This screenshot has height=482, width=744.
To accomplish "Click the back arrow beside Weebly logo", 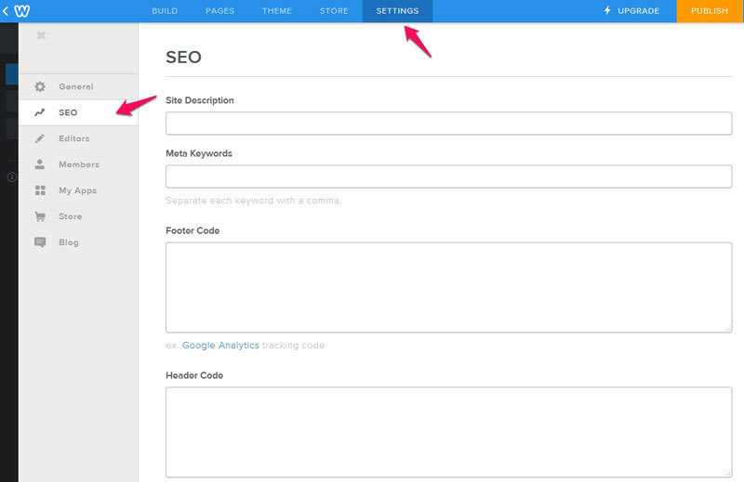I will pos(7,11).
